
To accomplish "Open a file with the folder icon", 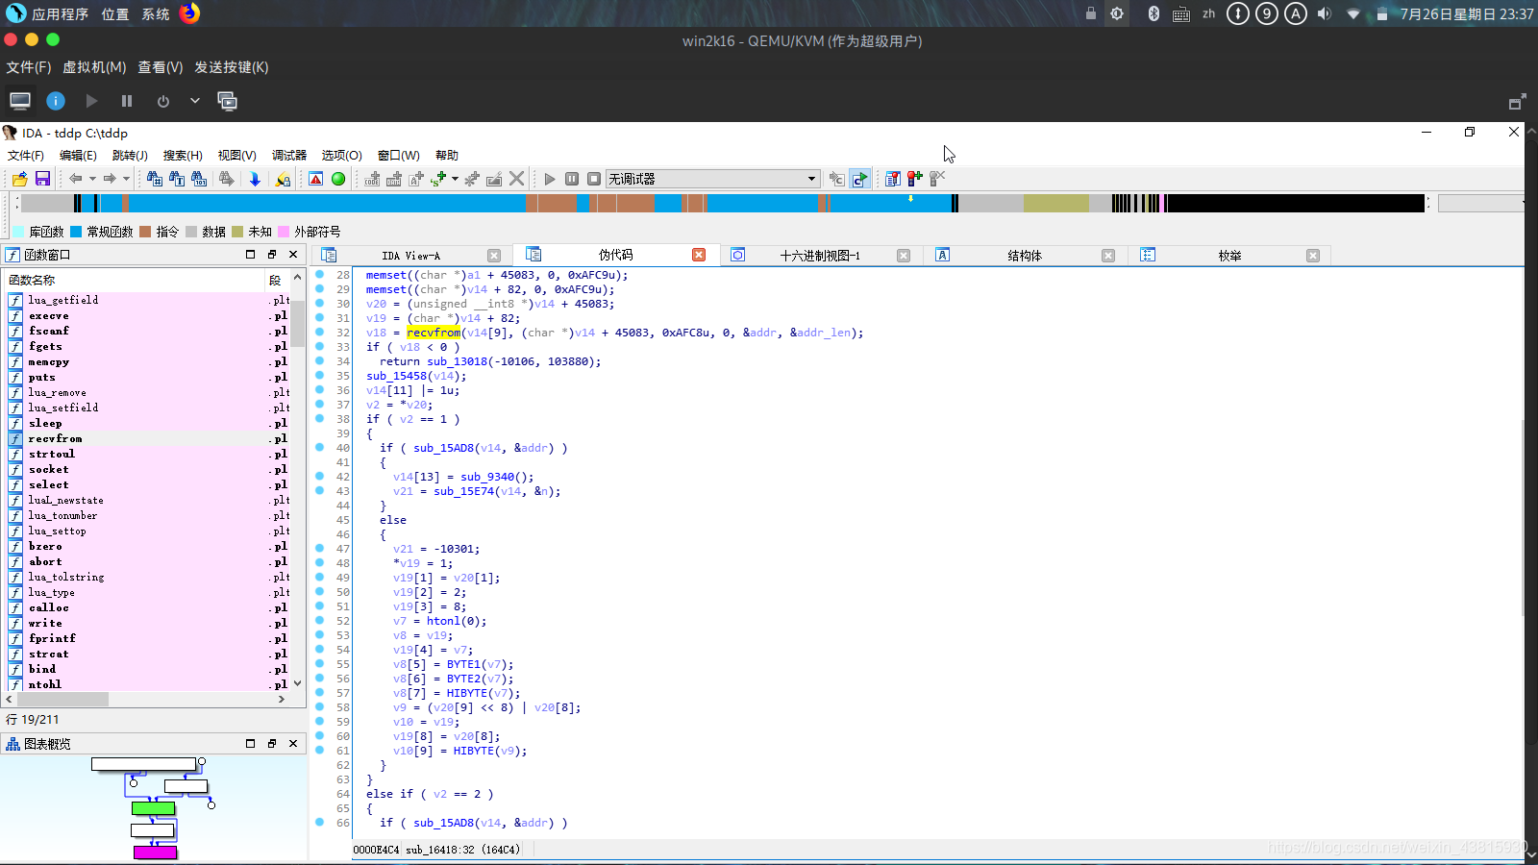I will (x=19, y=179).
